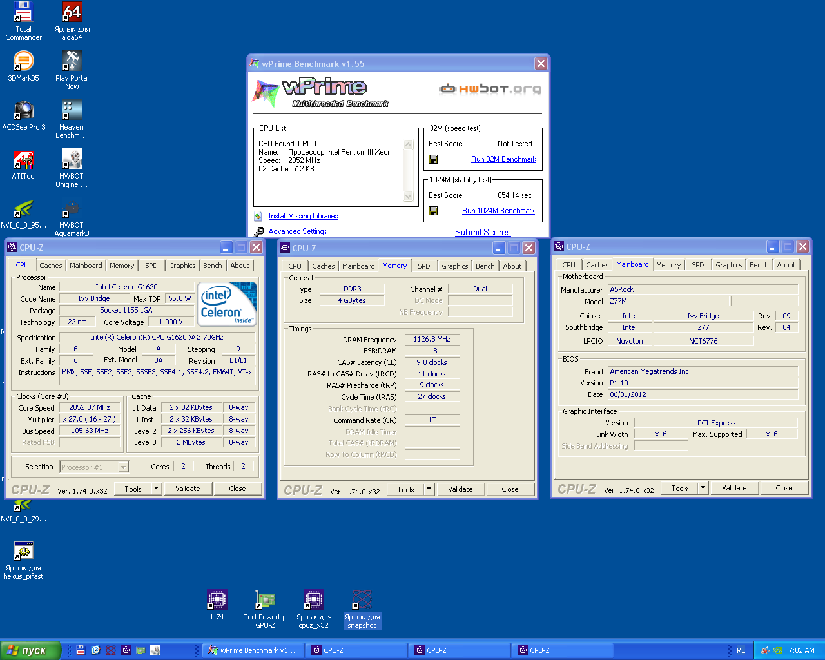Click the Intel Celeron G1620 name field
Screen dimensions: 825x660
[126, 287]
